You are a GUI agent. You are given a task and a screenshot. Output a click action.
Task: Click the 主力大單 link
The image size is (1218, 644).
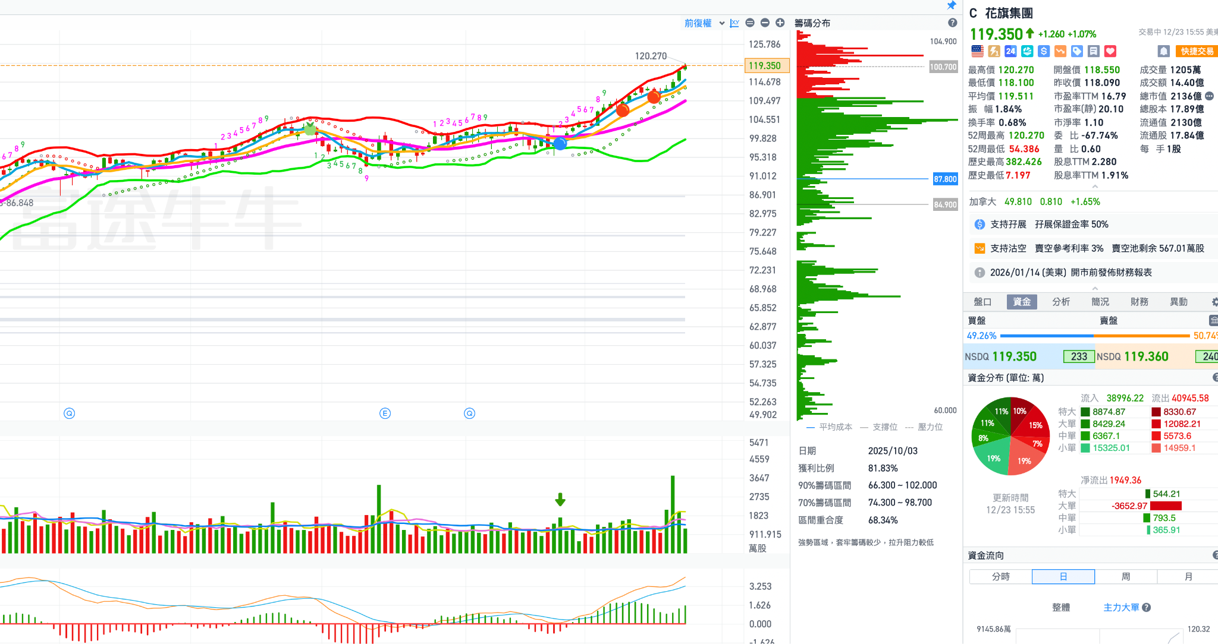pos(1121,607)
